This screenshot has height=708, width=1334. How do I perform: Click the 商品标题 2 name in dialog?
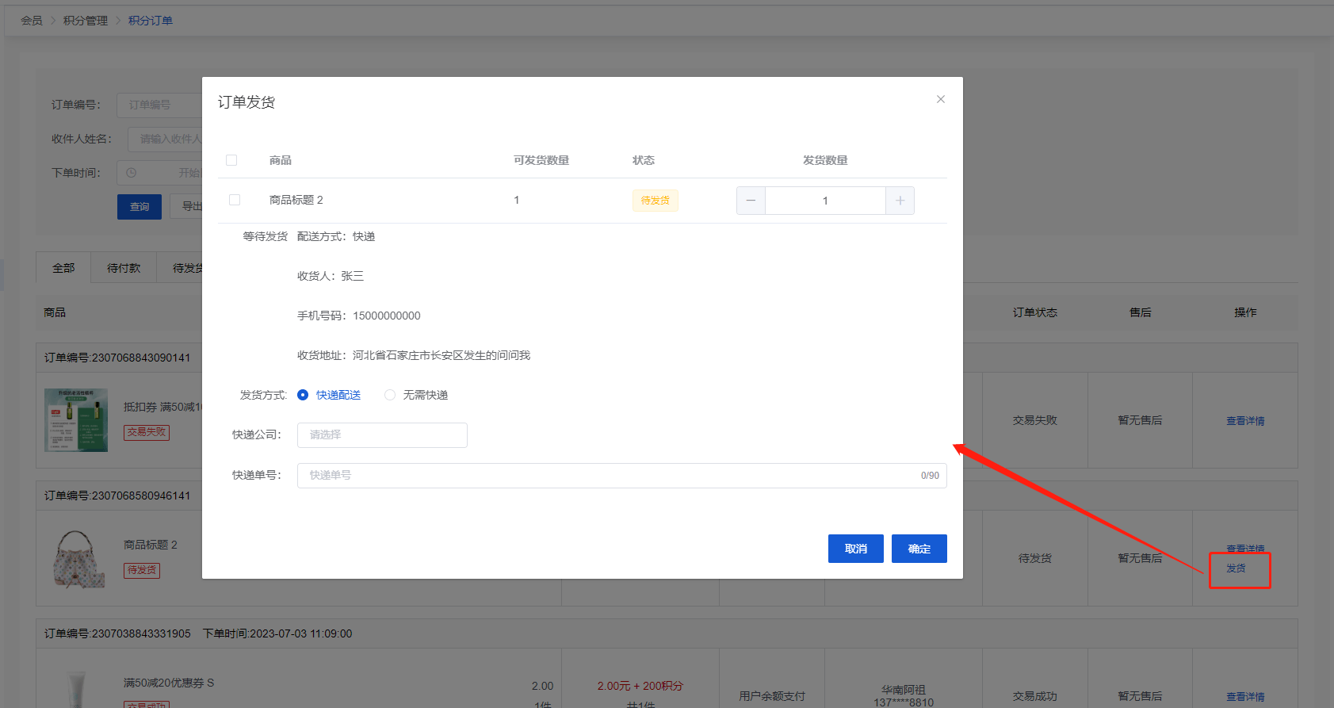coord(296,200)
